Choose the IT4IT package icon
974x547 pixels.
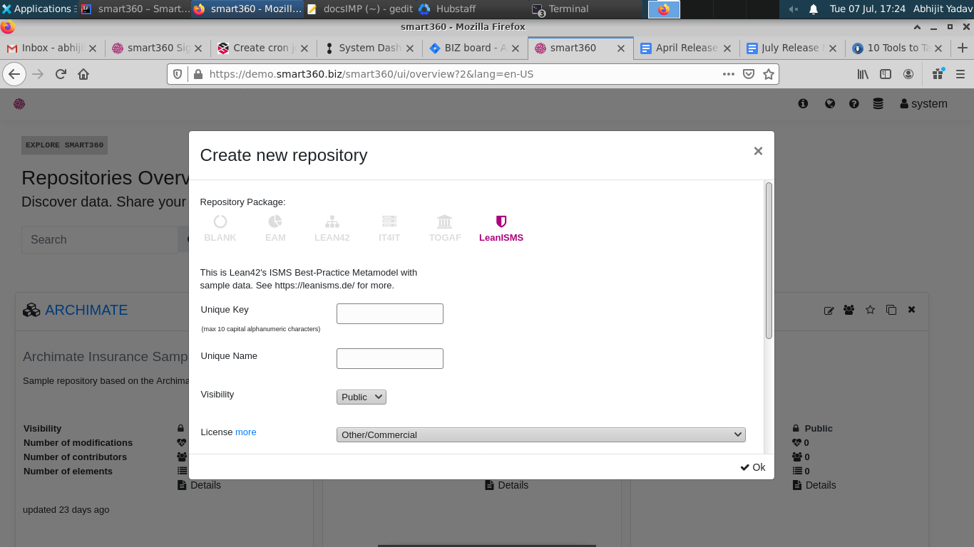coord(389,229)
